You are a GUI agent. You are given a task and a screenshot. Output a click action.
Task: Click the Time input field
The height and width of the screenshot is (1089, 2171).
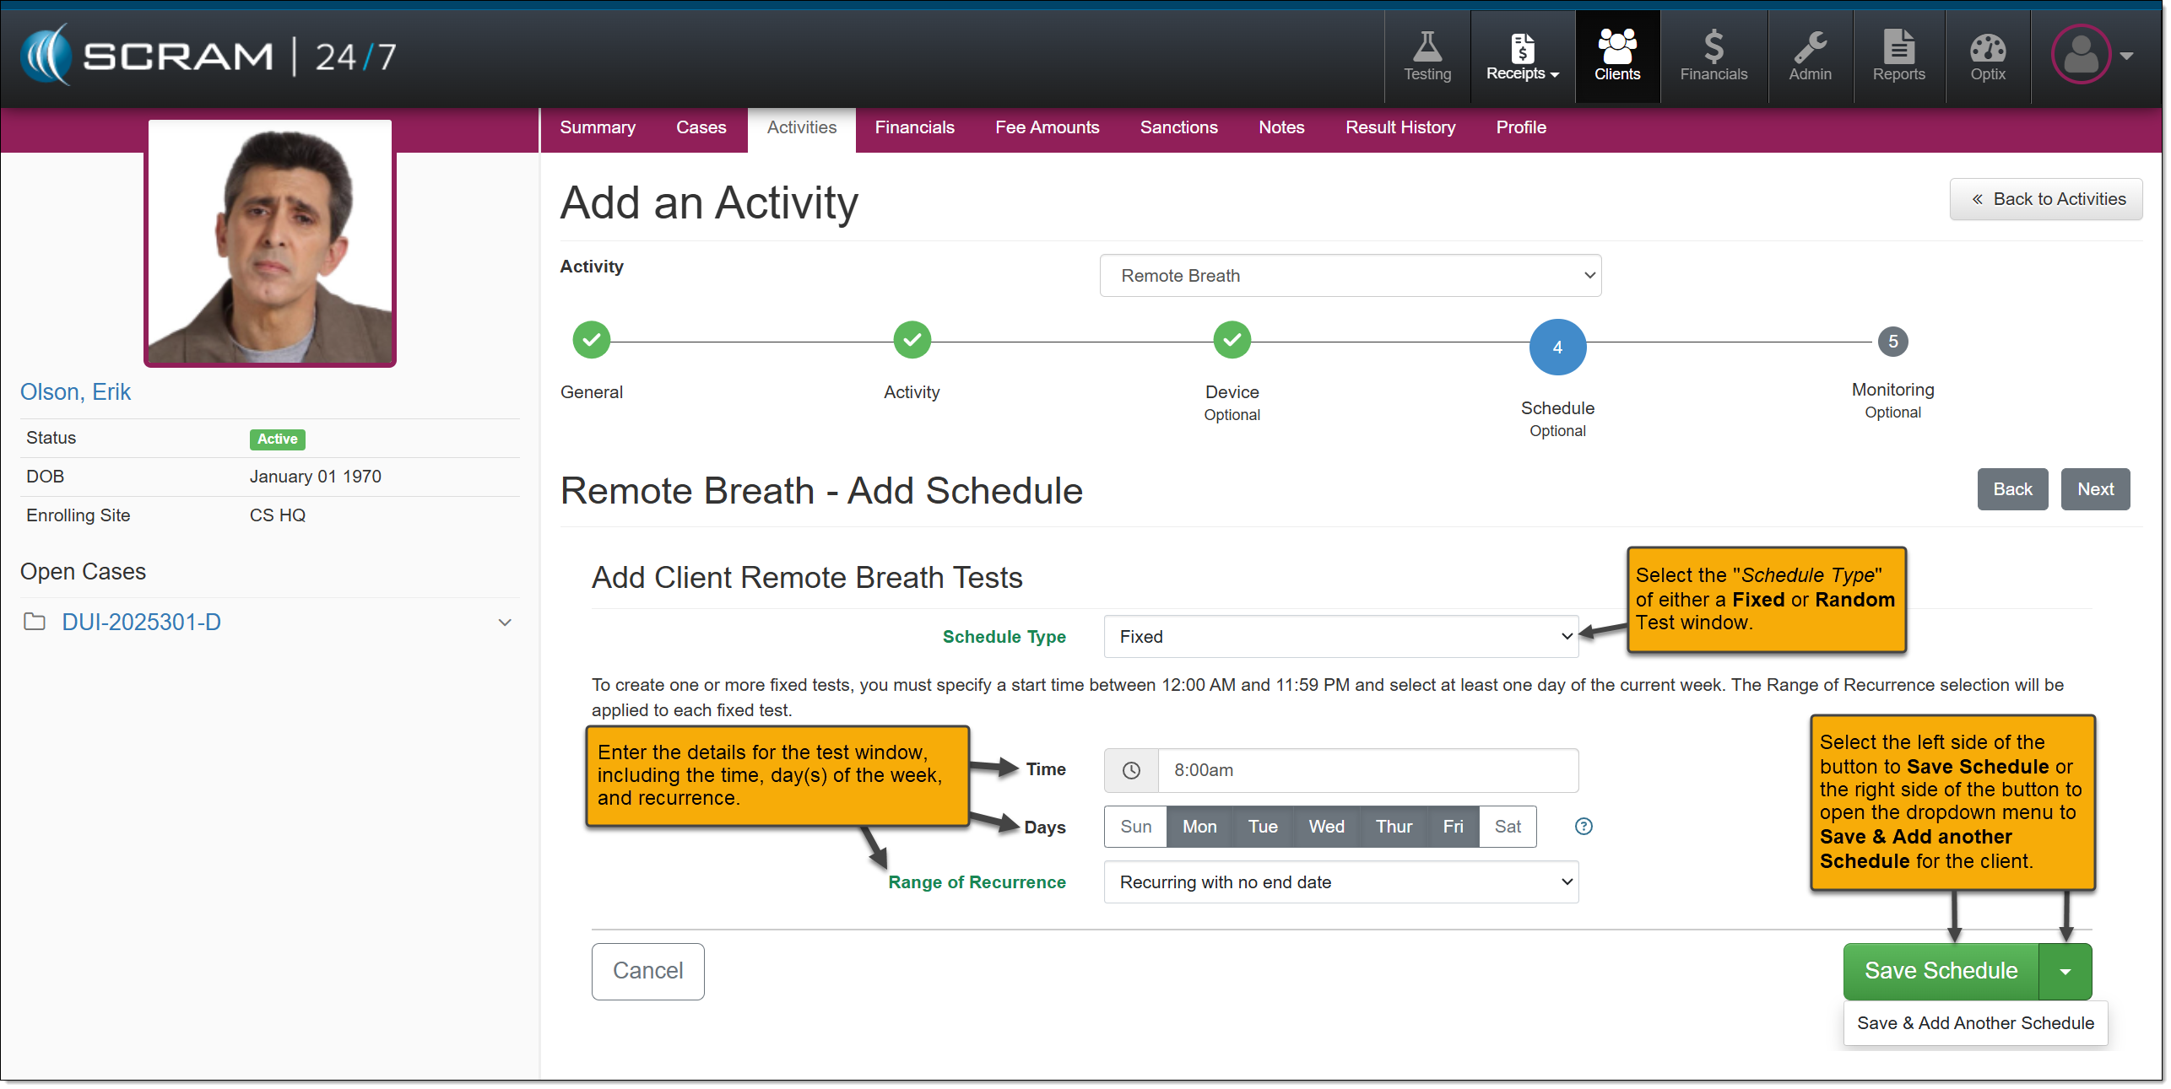click(1366, 770)
